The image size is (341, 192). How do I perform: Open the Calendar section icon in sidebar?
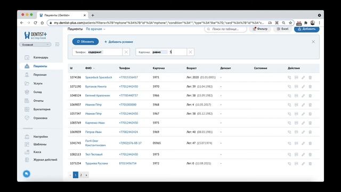(x=27, y=58)
